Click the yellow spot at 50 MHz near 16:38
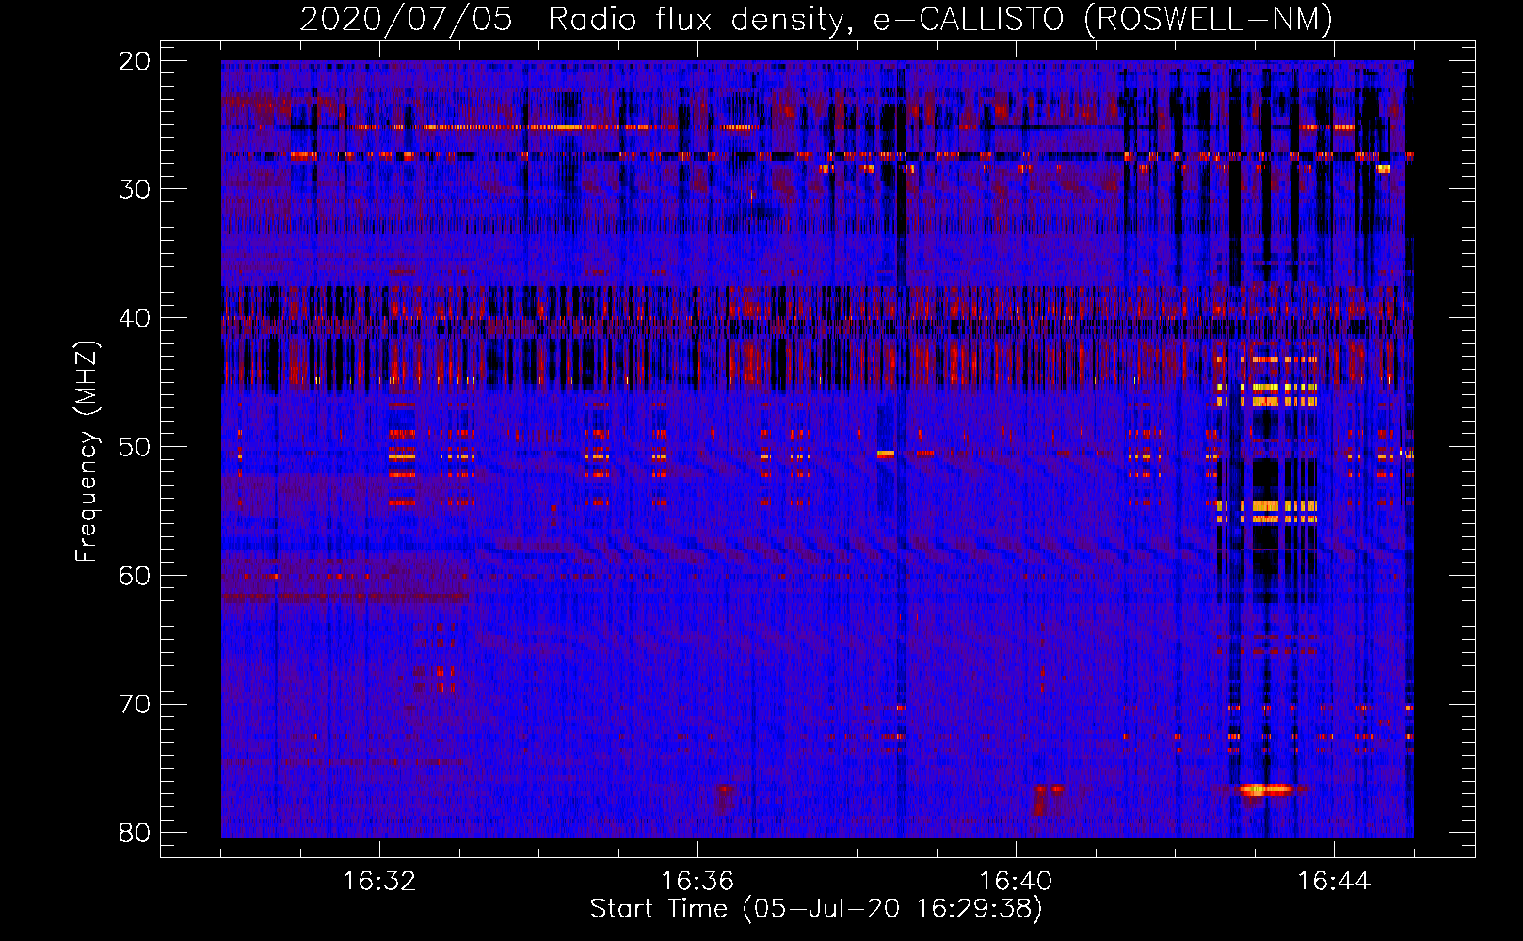The width and height of the screenshot is (1523, 941). (x=885, y=454)
